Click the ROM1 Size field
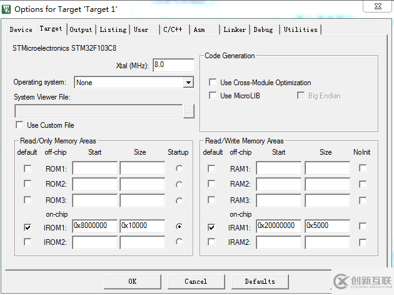 coord(143,168)
